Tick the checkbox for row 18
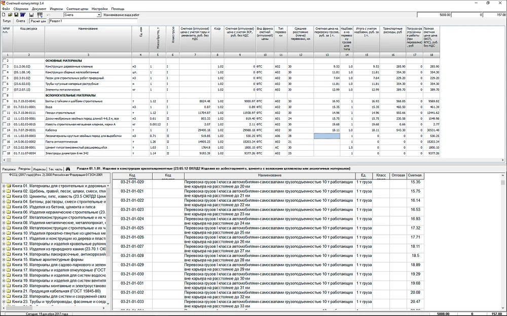 pyautogui.click(x=4, y=154)
